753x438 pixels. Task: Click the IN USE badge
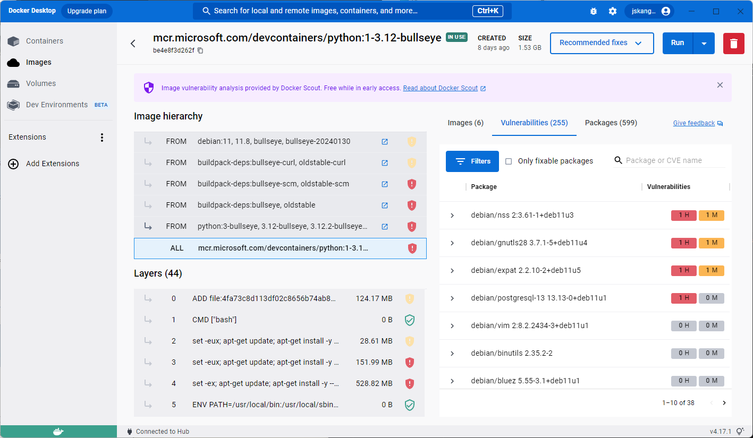456,37
